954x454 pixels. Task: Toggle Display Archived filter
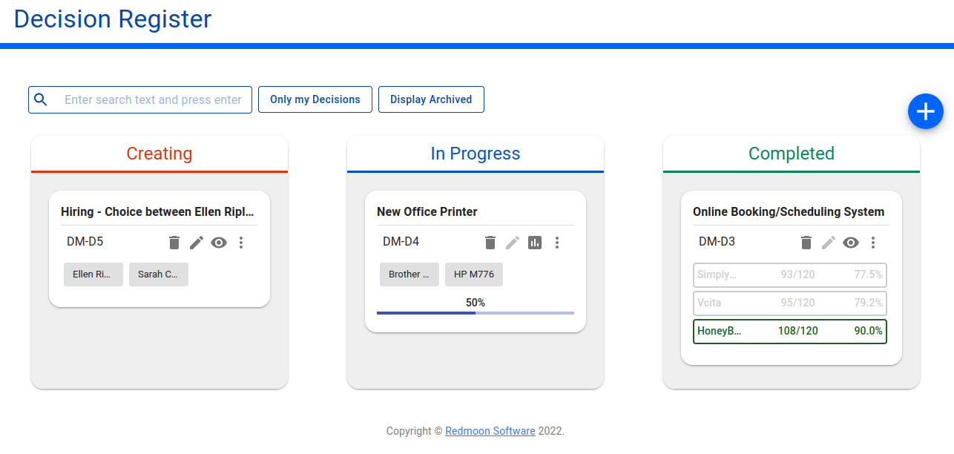click(x=431, y=99)
